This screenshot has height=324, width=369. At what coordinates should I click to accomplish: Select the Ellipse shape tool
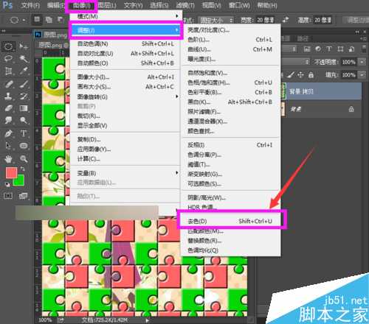click(x=24, y=146)
